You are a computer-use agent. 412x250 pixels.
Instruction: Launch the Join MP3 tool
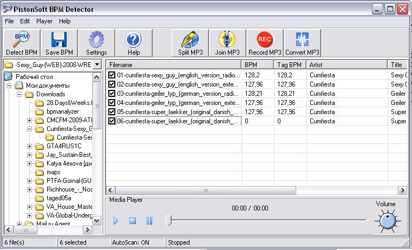tap(227, 43)
